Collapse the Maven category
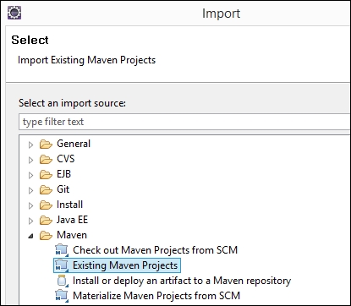The height and width of the screenshot is (306, 351). (x=30, y=236)
